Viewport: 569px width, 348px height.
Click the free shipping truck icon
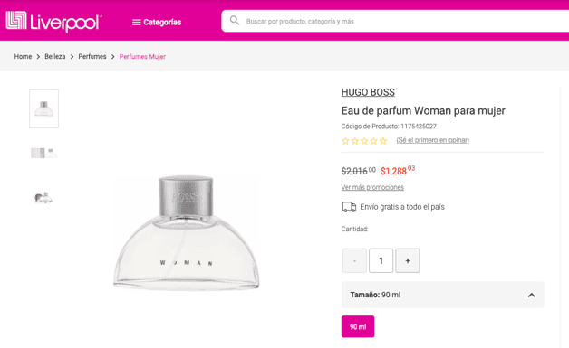349,207
